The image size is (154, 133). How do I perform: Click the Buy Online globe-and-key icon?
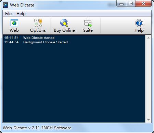pos(64,23)
